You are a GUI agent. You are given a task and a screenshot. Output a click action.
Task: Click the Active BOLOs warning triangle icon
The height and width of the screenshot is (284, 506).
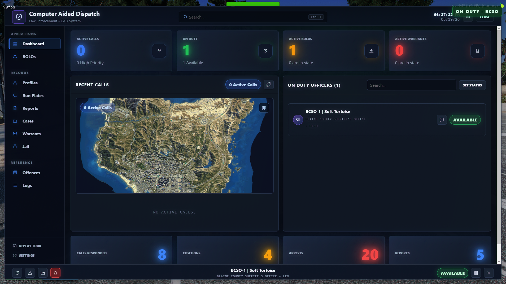click(371, 51)
